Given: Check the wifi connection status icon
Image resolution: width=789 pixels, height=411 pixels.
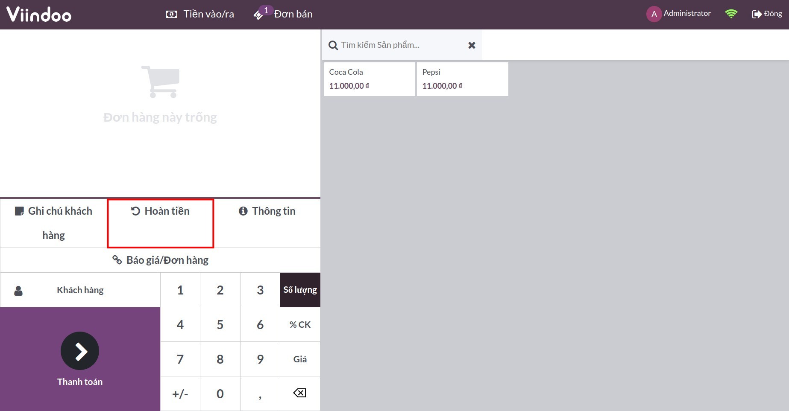Looking at the screenshot, I should pyautogui.click(x=731, y=14).
